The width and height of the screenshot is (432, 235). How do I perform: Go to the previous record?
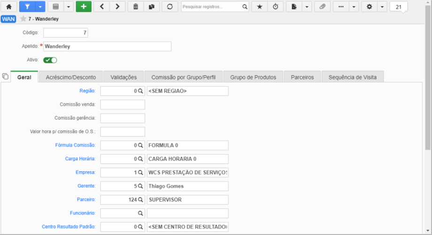(x=102, y=7)
